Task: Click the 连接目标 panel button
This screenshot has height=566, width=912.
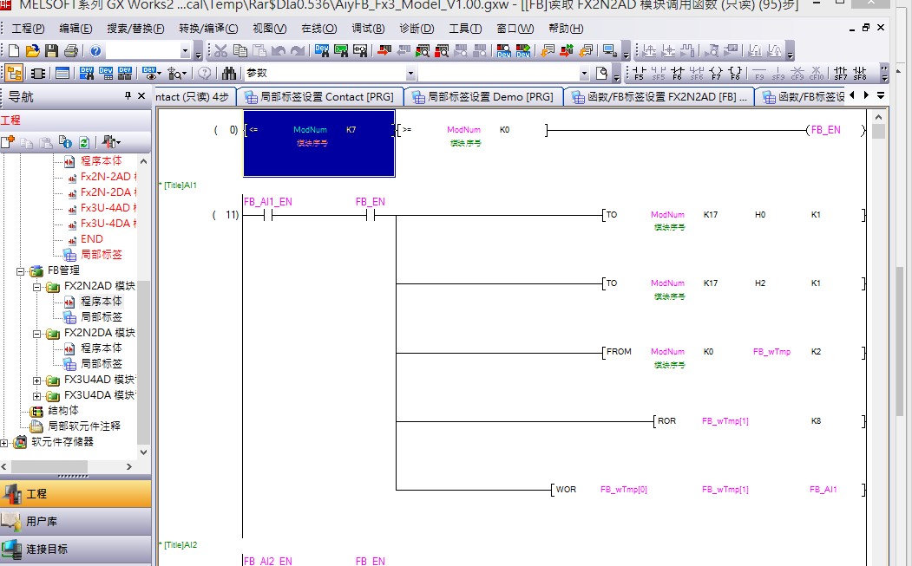Action: (75, 549)
